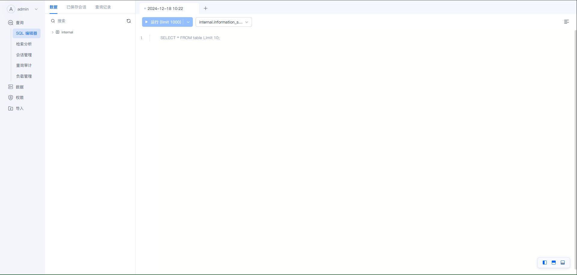Expand the internal catalog tree node

(x=53, y=32)
